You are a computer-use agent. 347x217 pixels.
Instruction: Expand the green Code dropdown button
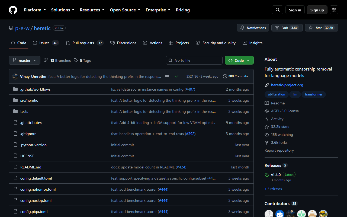[x=239, y=60]
